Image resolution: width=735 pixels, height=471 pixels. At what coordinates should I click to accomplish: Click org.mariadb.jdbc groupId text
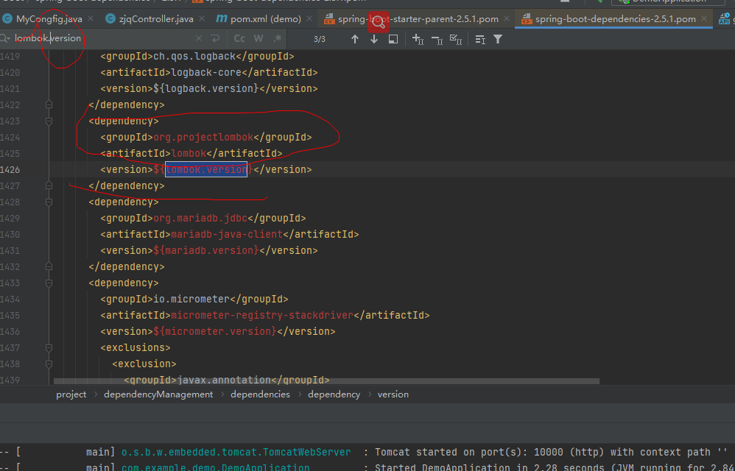pos(200,218)
